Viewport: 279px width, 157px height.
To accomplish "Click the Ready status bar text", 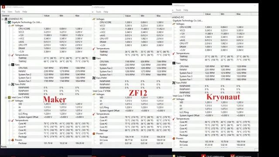I will click(4, 147).
